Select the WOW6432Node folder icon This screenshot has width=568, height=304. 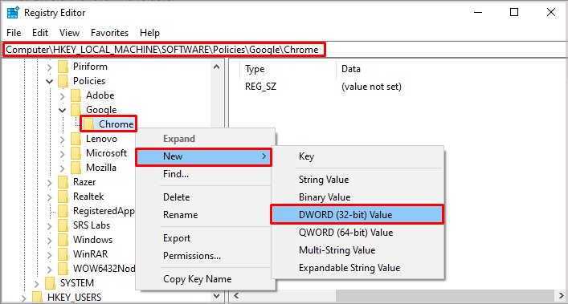(63, 270)
